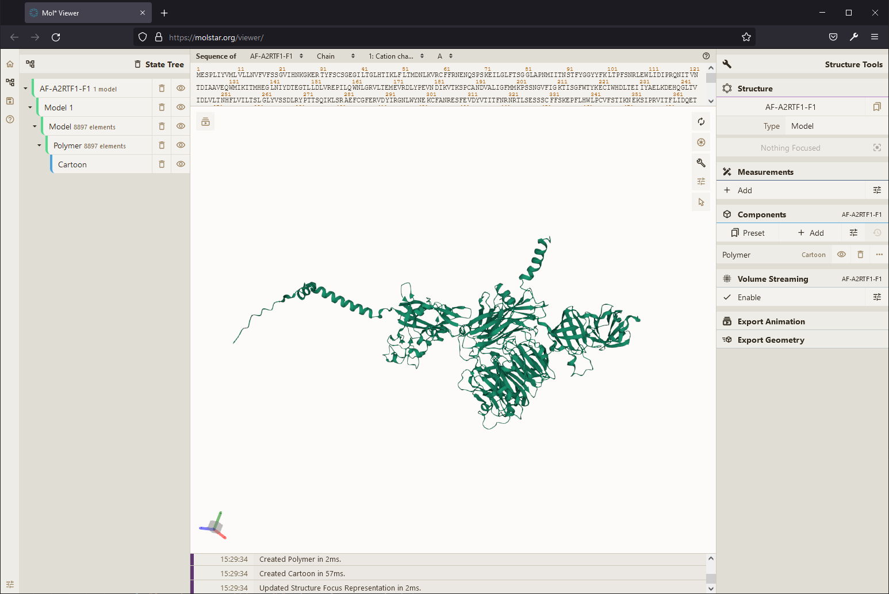Click the save state icon in sidebar
The height and width of the screenshot is (594, 889).
pos(9,101)
